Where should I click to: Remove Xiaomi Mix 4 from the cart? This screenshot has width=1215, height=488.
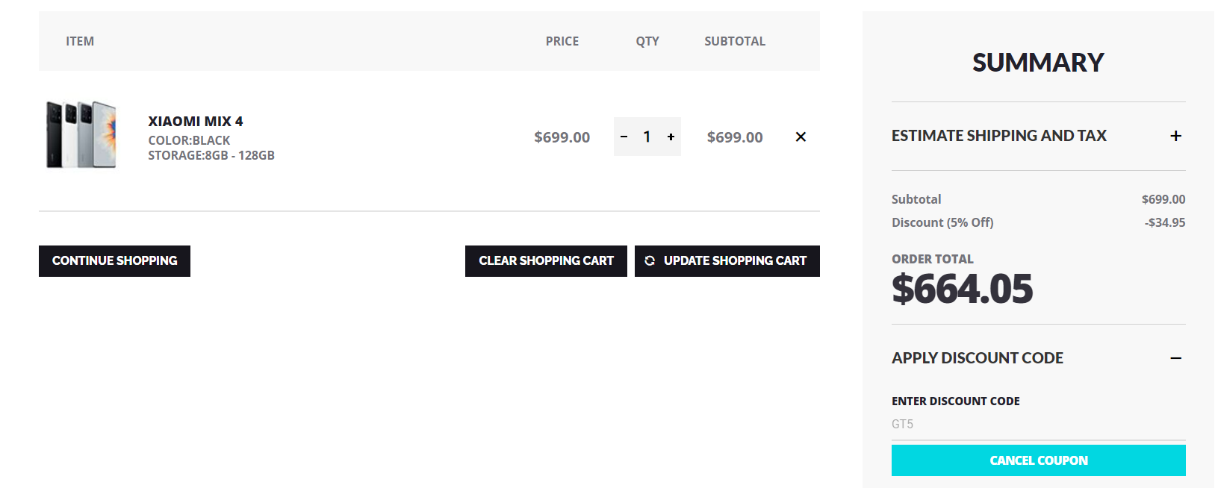(801, 137)
